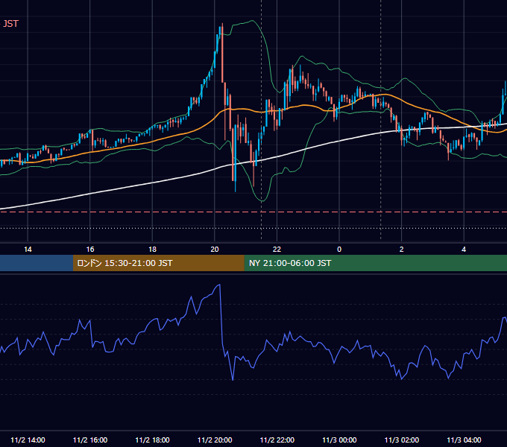This screenshot has width=507, height=447.
Task: Click the 11/2 22:00 date label
Action: [x=277, y=440]
